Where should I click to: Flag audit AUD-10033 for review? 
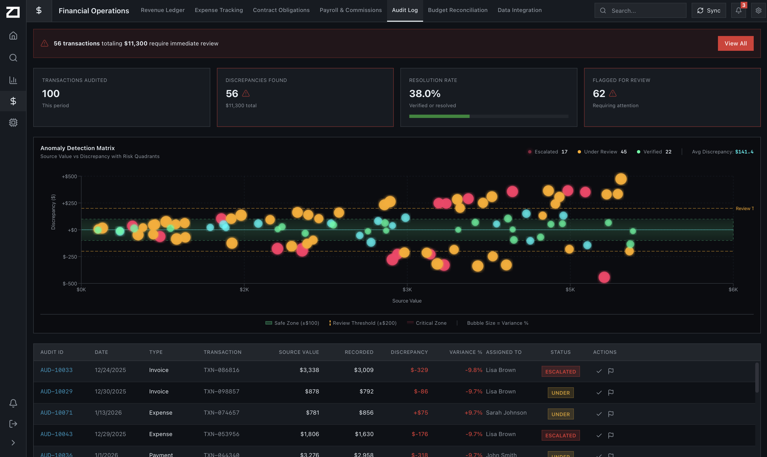coord(611,371)
